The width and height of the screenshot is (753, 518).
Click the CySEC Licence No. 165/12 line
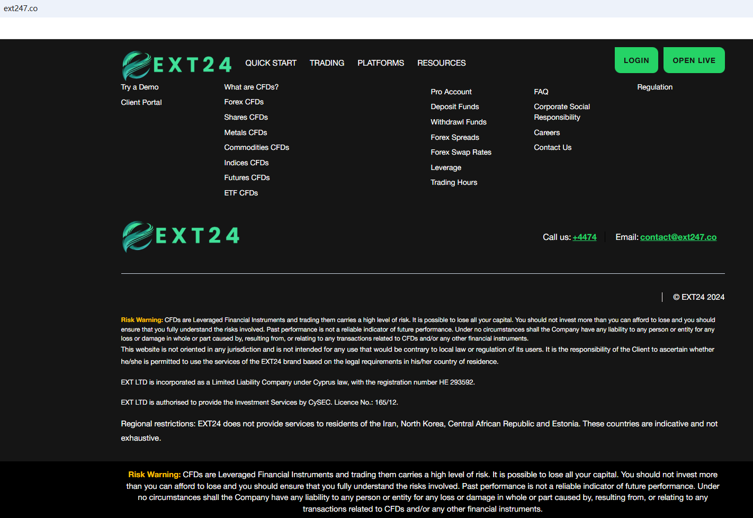click(x=259, y=403)
